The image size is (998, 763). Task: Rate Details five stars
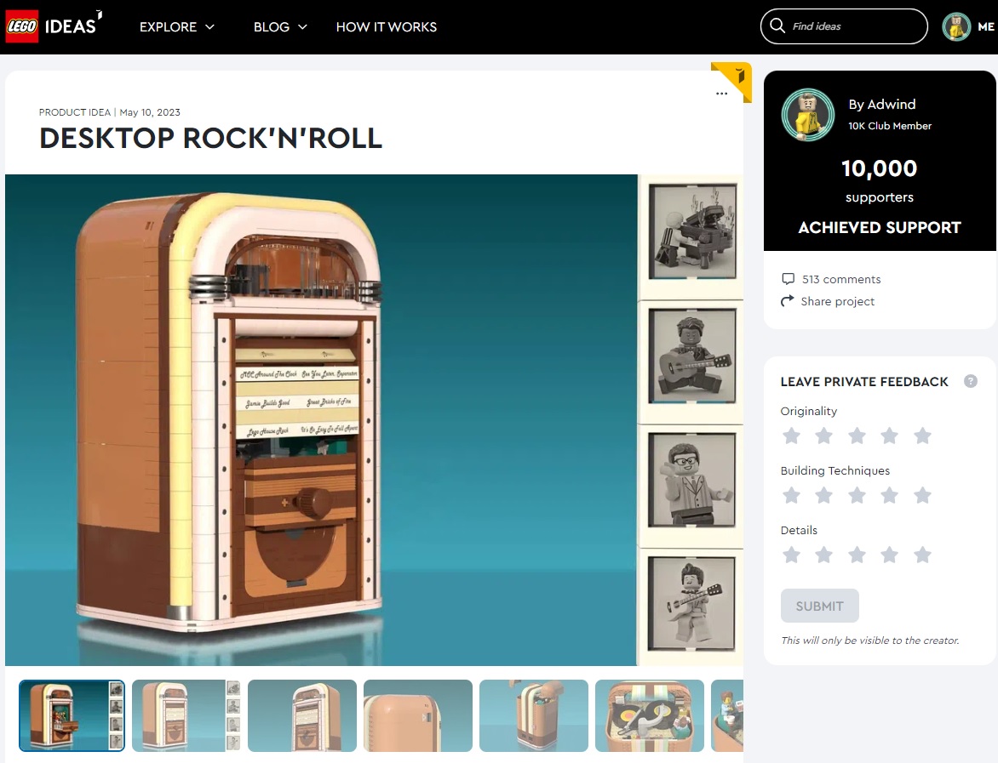tap(922, 555)
